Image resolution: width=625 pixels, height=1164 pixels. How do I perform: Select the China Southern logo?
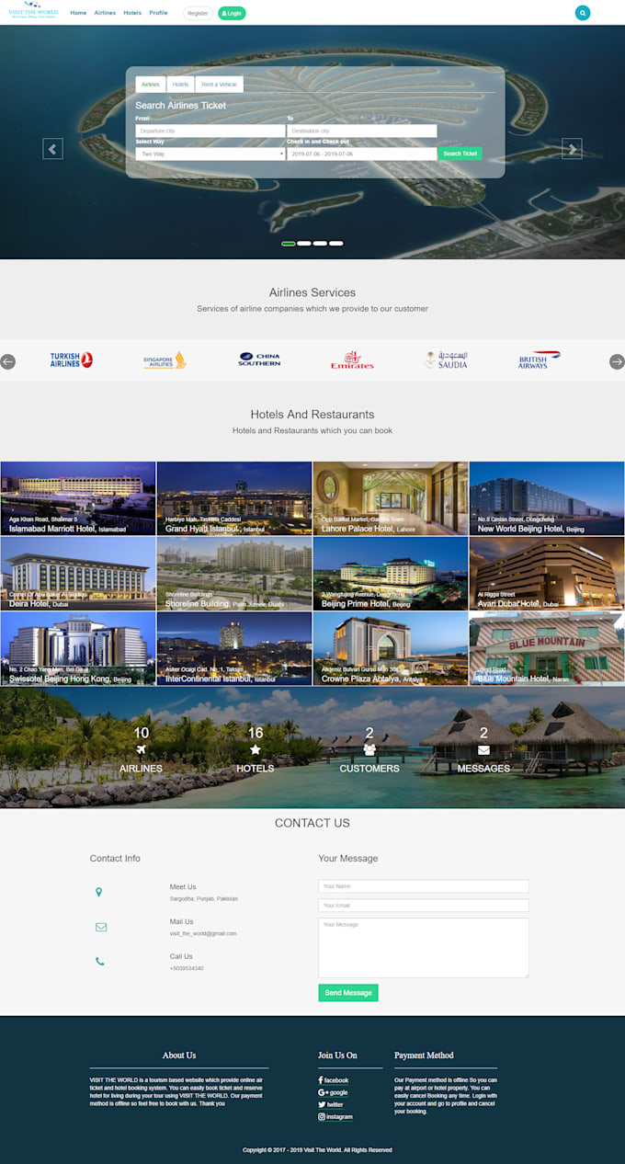pyautogui.click(x=259, y=359)
